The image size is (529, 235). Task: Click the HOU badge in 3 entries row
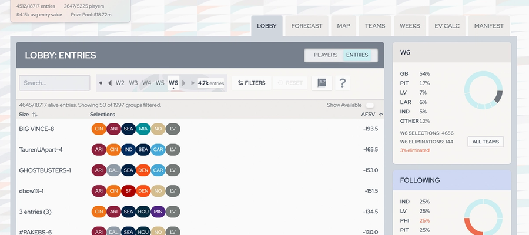(143, 211)
